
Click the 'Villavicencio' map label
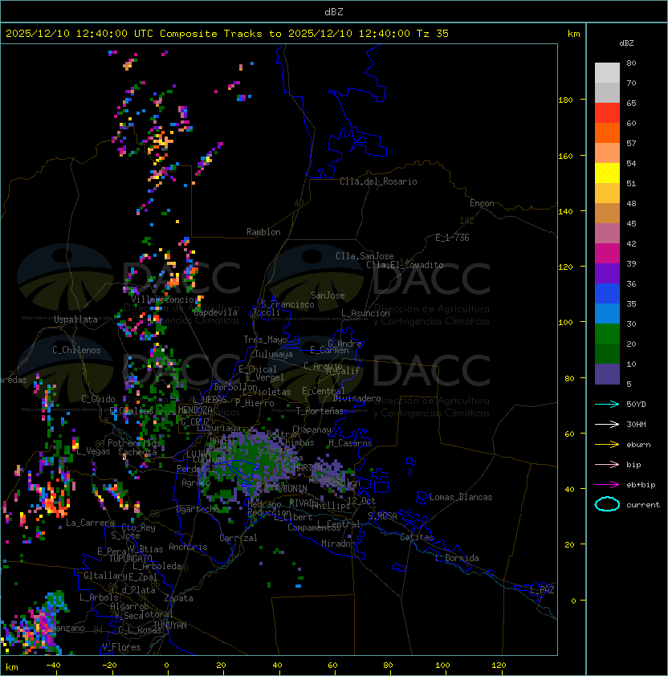click(x=162, y=299)
